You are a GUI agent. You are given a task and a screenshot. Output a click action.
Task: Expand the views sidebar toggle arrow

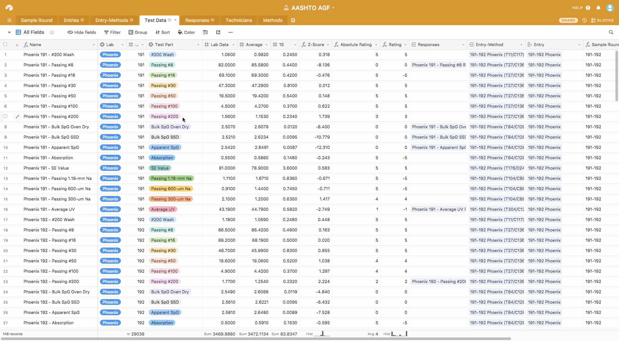tap(9, 32)
